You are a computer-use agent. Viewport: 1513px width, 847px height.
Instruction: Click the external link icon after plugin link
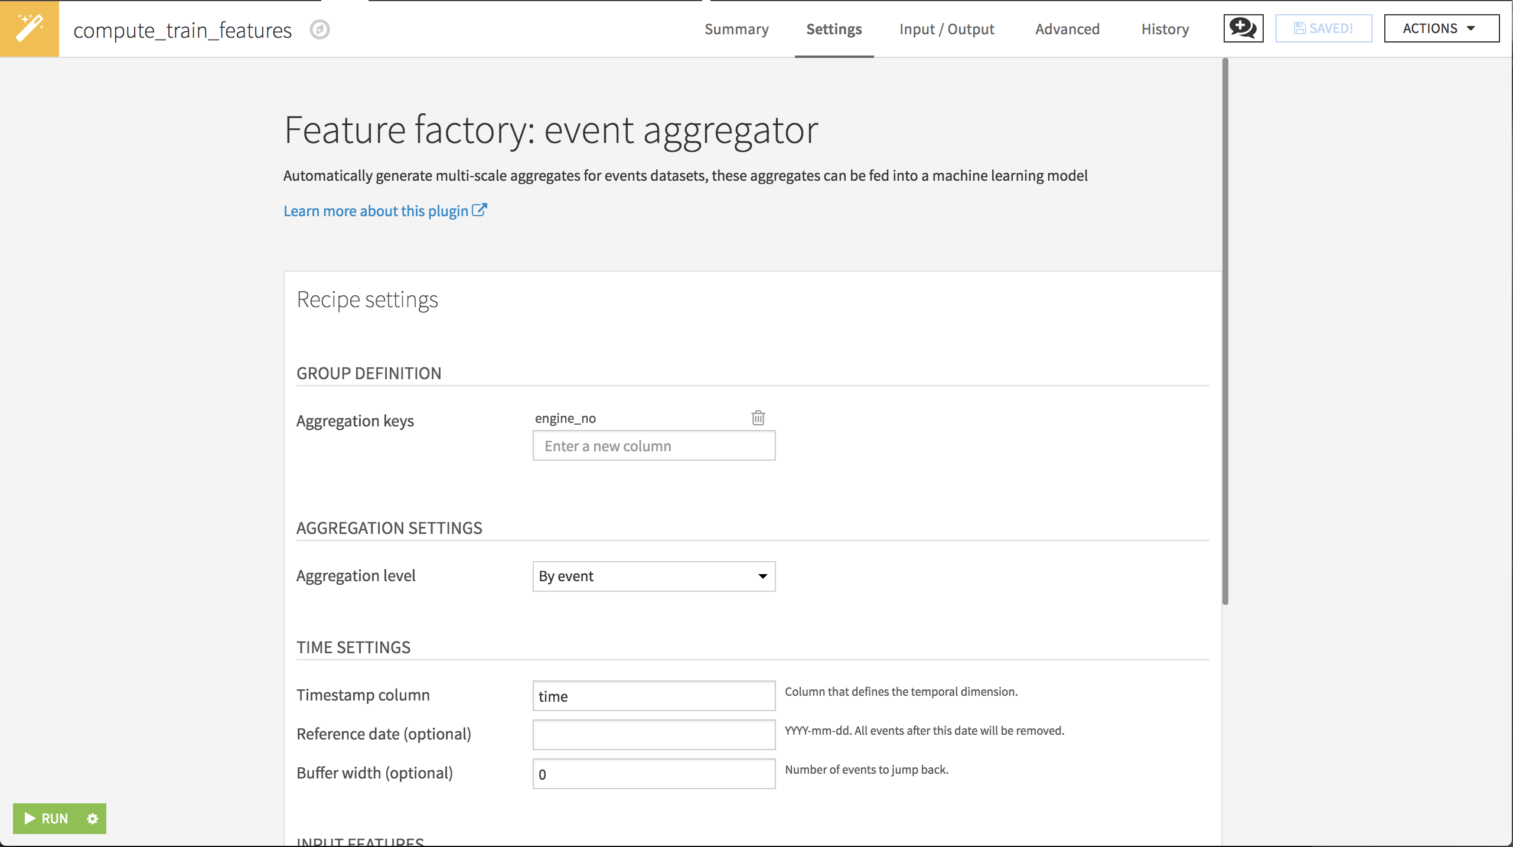tap(480, 210)
